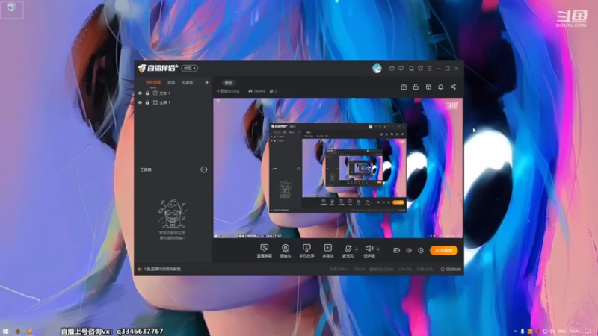
Task: Open the gift box icon above preview
Action: (x=404, y=87)
